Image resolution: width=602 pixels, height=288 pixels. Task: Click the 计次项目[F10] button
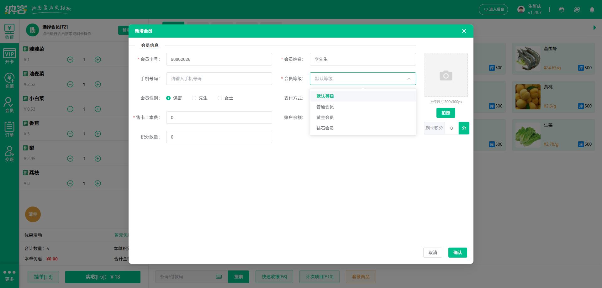[319, 277]
